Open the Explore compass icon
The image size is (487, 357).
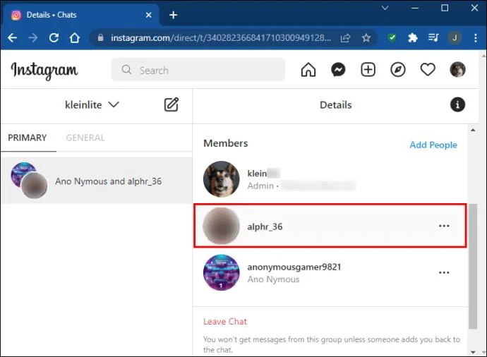(x=398, y=70)
